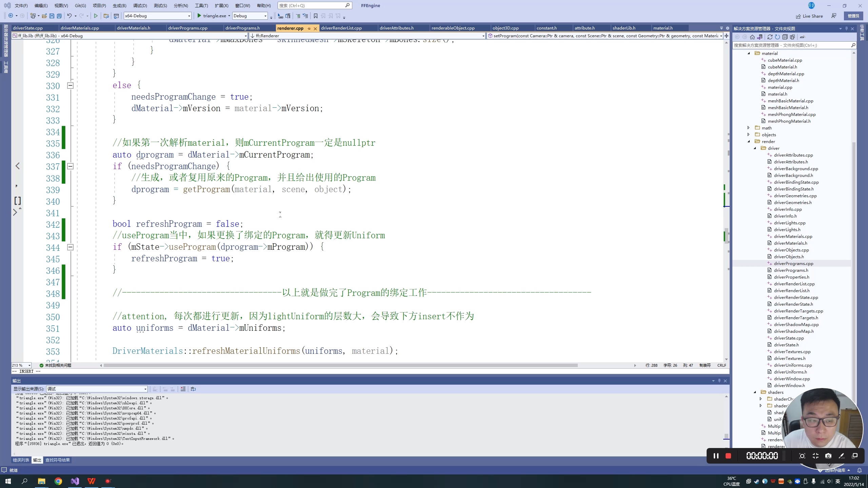Viewport: 868px width, 488px height.
Task: Click the Undo arrow icon
Action: coord(69,16)
